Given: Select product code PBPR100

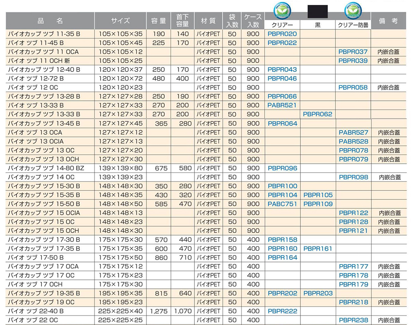Looking at the screenshot, I should tap(283, 186).
